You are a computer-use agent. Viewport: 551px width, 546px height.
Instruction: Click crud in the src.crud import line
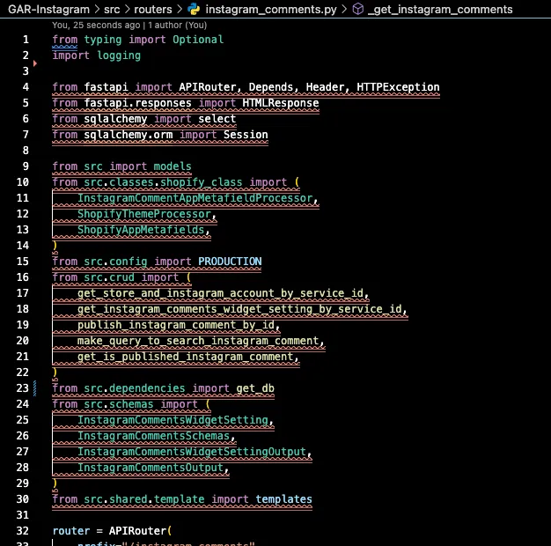click(121, 277)
